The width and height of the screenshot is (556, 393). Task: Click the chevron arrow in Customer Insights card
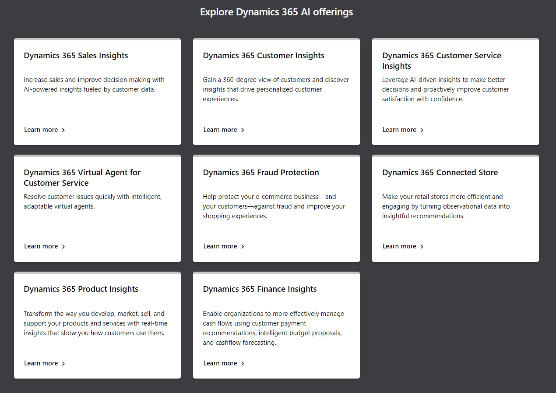[x=243, y=130]
